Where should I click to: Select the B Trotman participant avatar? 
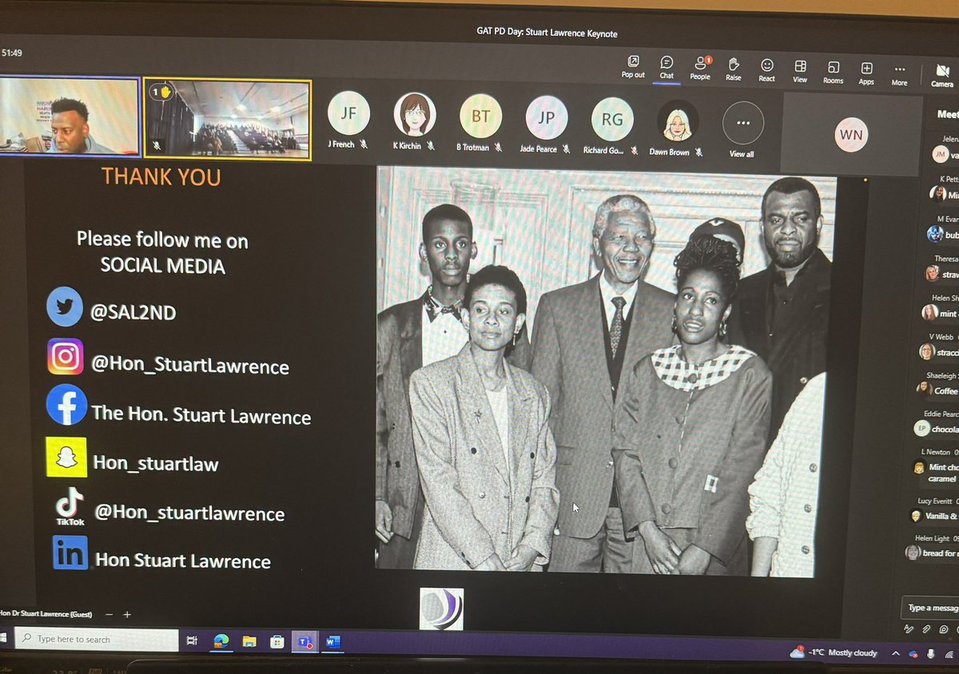[x=480, y=117]
